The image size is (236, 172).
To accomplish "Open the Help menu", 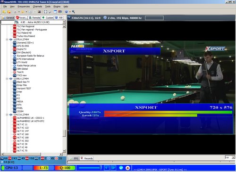I will pos(66,7).
